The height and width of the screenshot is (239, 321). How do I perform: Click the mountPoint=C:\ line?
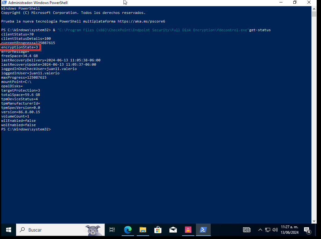(16, 82)
